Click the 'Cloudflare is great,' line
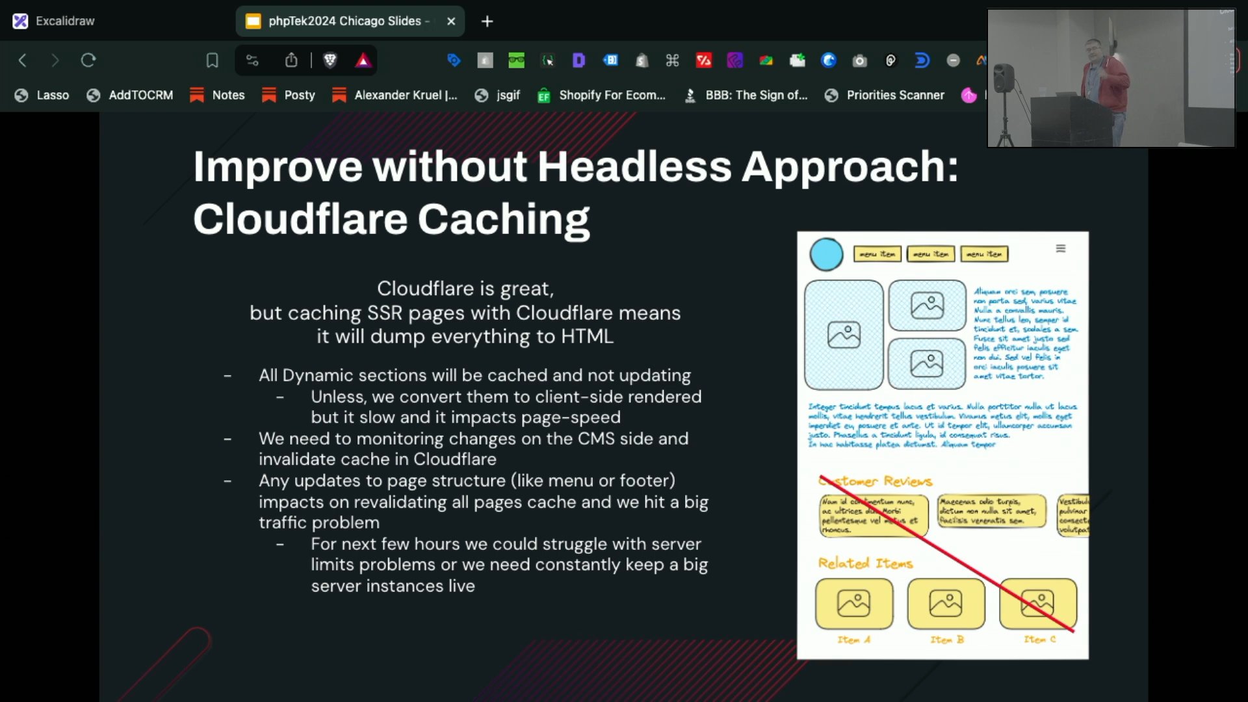This screenshot has width=1248, height=702. [465, 288]
